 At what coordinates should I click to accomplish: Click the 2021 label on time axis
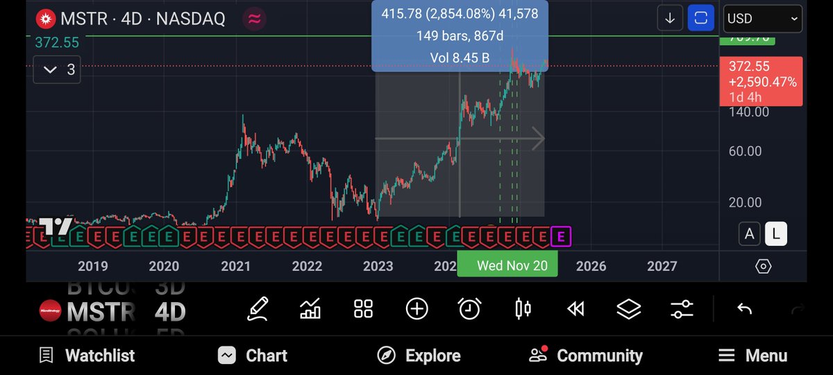point(236,266)
